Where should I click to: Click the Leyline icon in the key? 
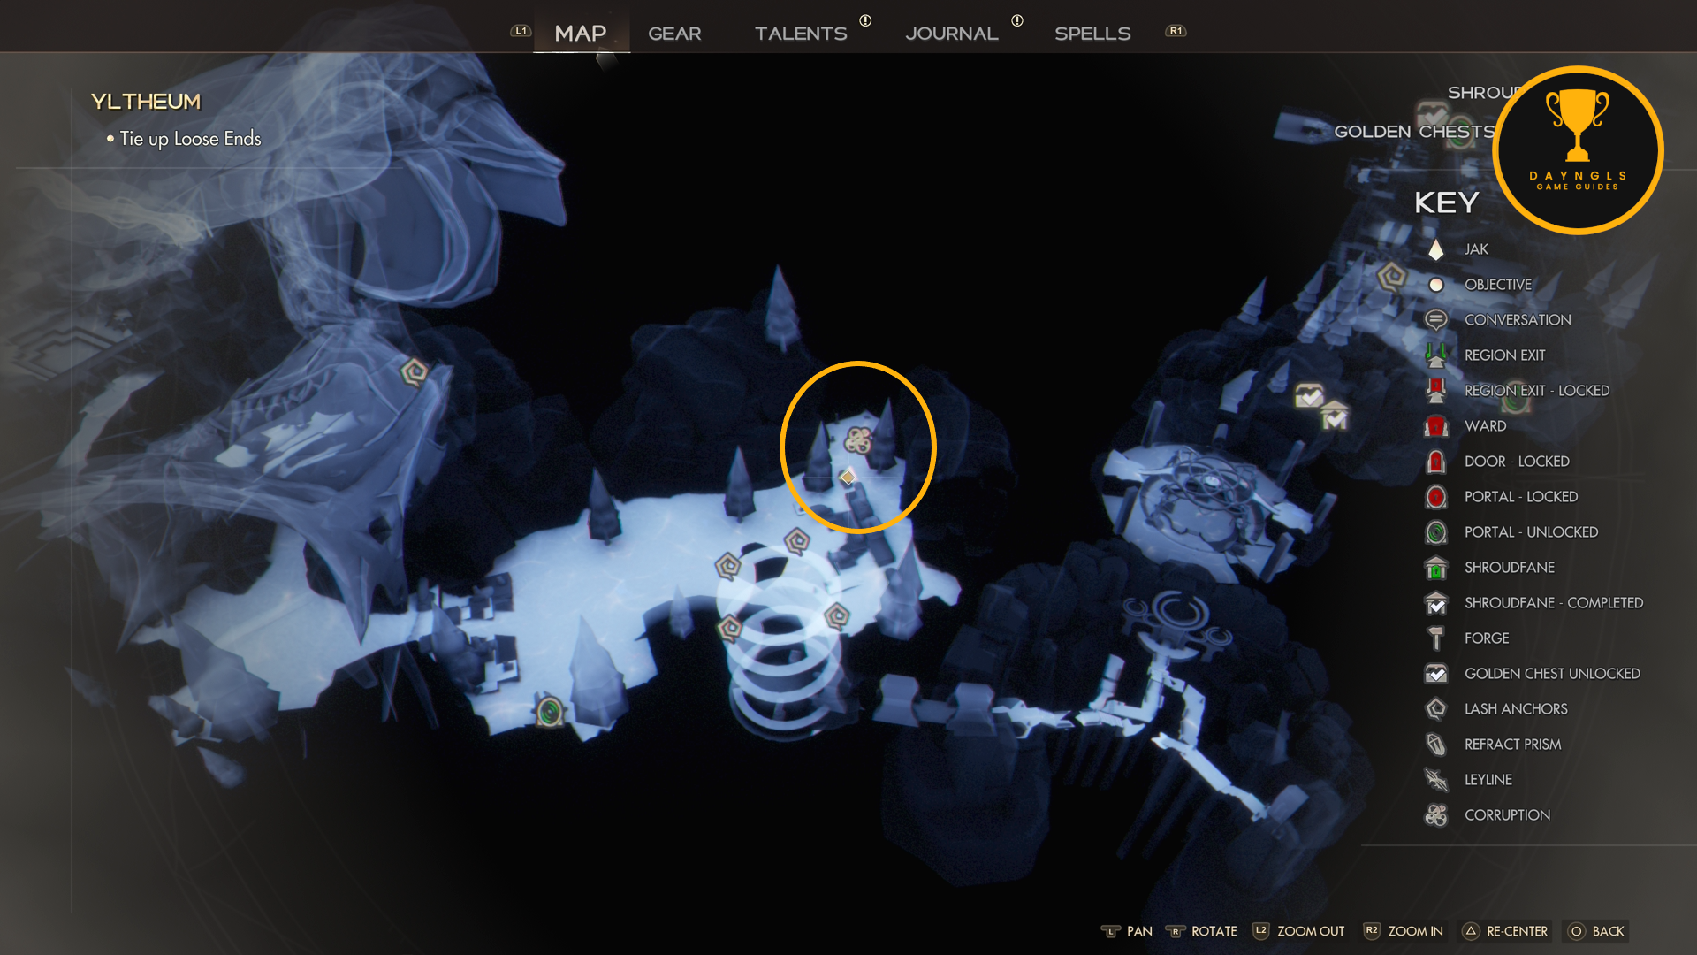click(x=1436, y=780)
